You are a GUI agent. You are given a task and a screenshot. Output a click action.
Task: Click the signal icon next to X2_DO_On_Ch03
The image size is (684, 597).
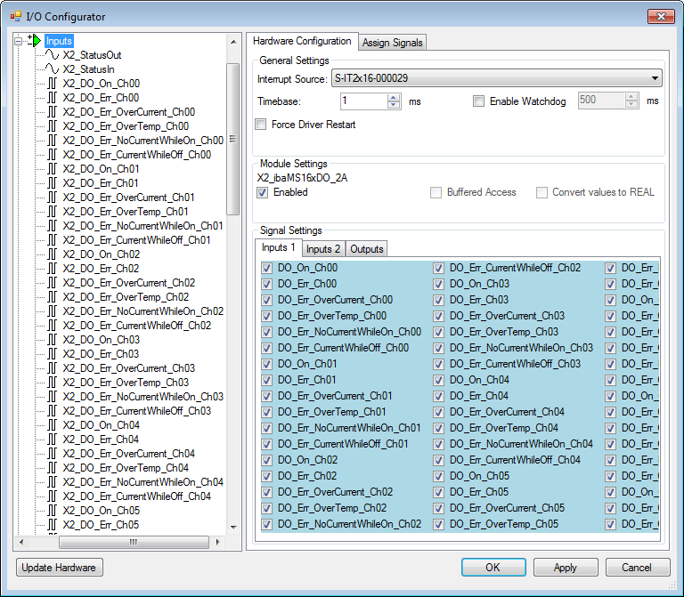pyautogui.click(x=52, y=340)
